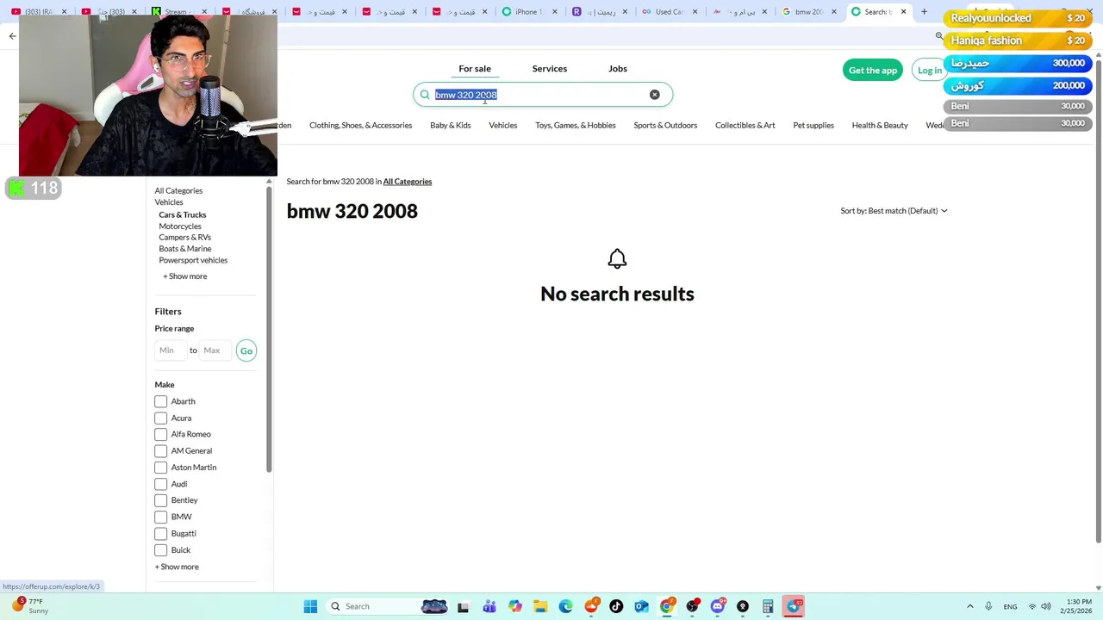Click the Chrome icon in the taskbar

(666, 606)
